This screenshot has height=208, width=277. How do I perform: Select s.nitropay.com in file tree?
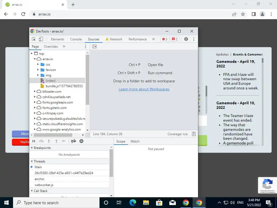53,113
